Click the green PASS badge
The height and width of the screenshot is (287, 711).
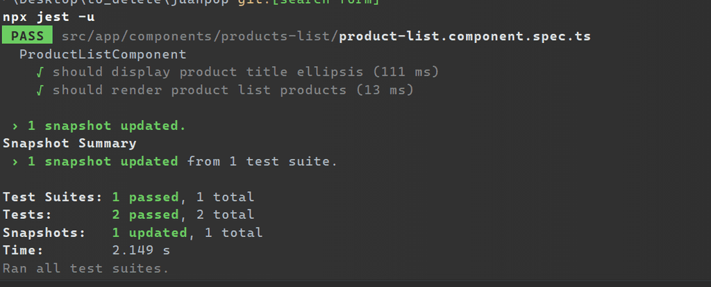27,35
